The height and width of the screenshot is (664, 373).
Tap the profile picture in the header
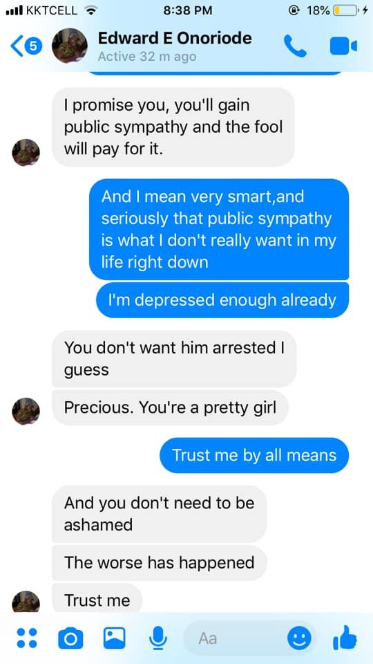click(x=70, y=46)
